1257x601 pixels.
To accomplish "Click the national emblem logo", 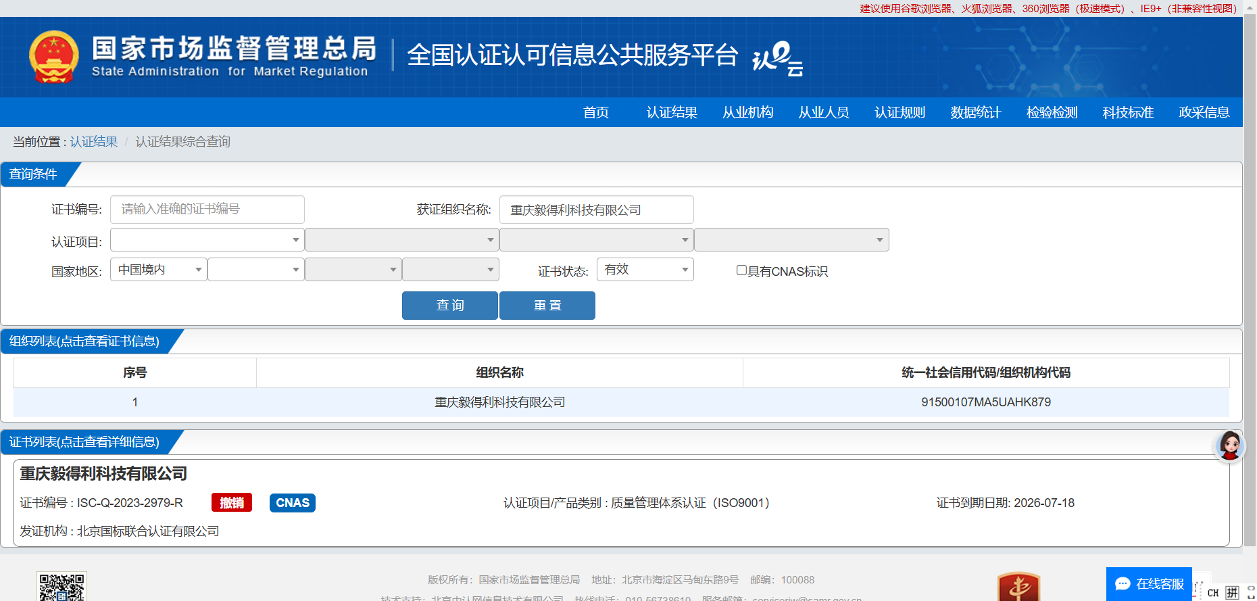I will pos(53,57).
